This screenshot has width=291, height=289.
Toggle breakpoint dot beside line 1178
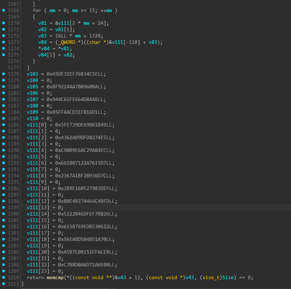[x=4, y=74]
